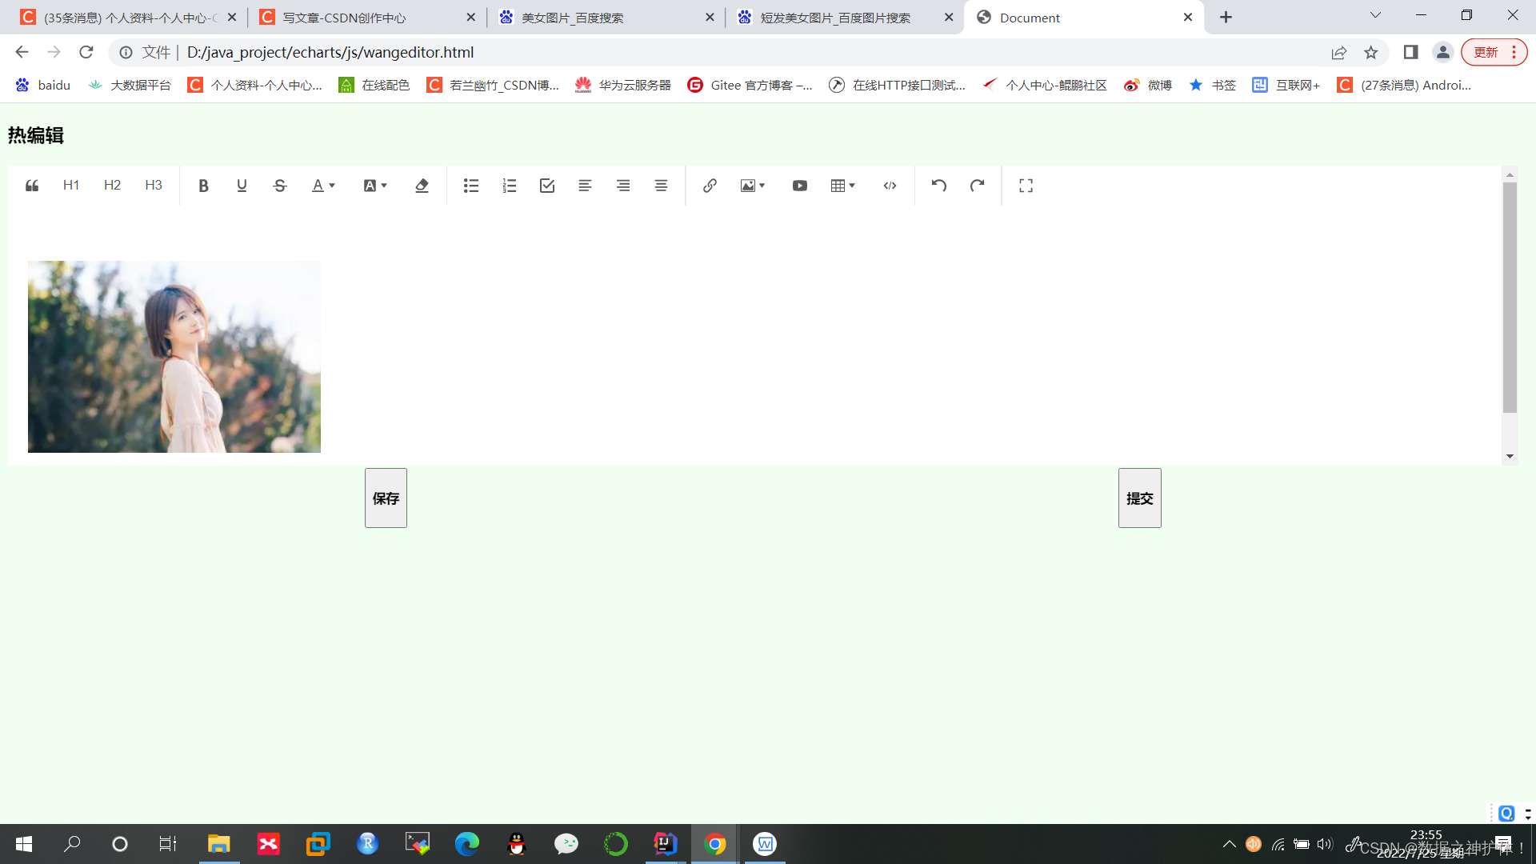Screen dimensions: 1536x864
Task: Go back to previous page
Action: 22,52
